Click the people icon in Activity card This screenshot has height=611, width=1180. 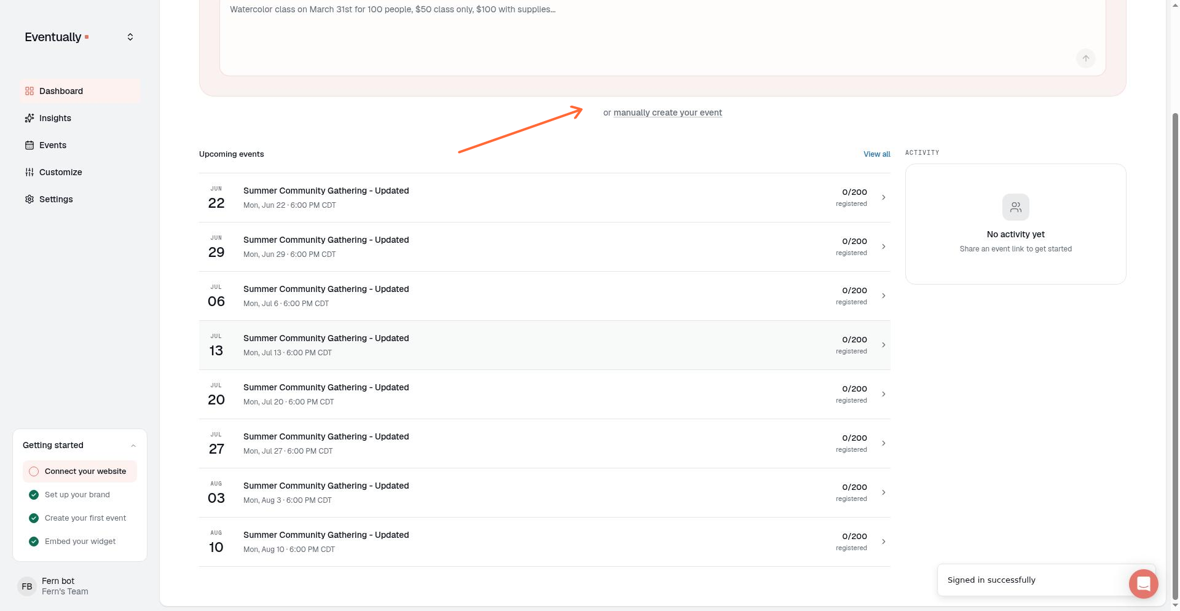1016,207
